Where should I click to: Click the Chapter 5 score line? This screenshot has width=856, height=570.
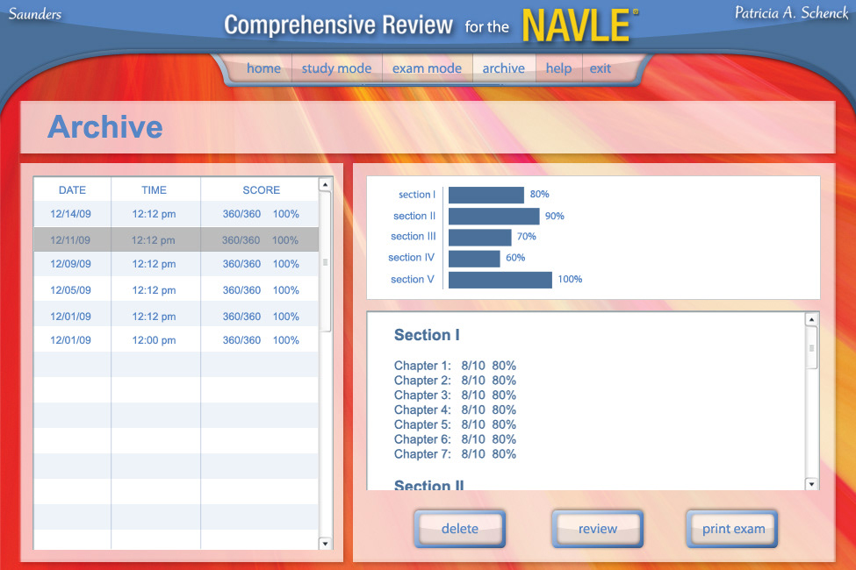click(x=455, y=424)
